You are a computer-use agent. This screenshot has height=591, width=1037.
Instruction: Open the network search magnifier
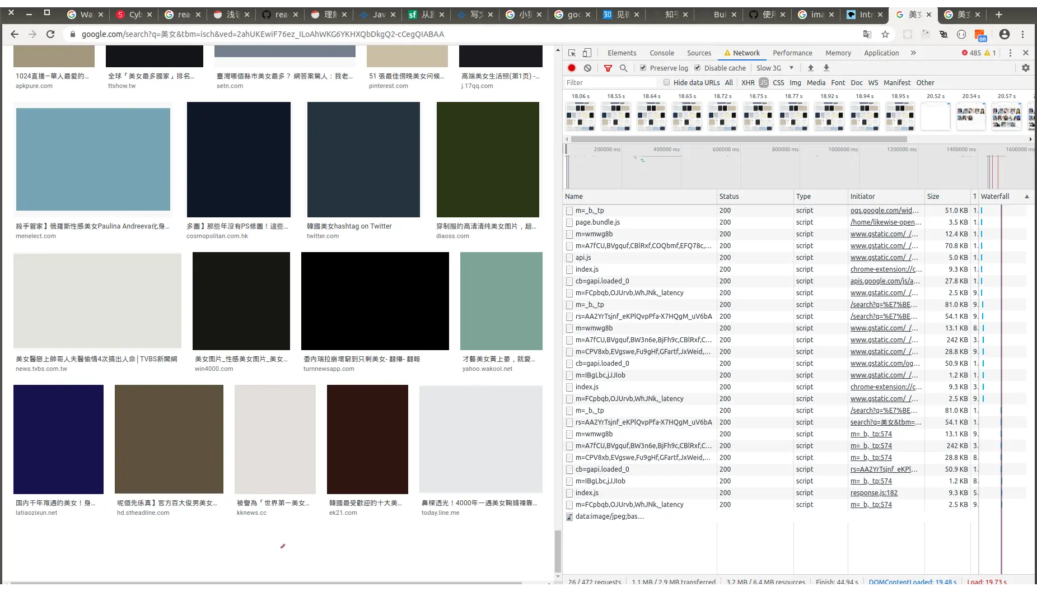(x=623, y=68)
